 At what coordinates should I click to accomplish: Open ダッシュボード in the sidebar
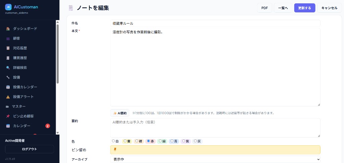25,29
